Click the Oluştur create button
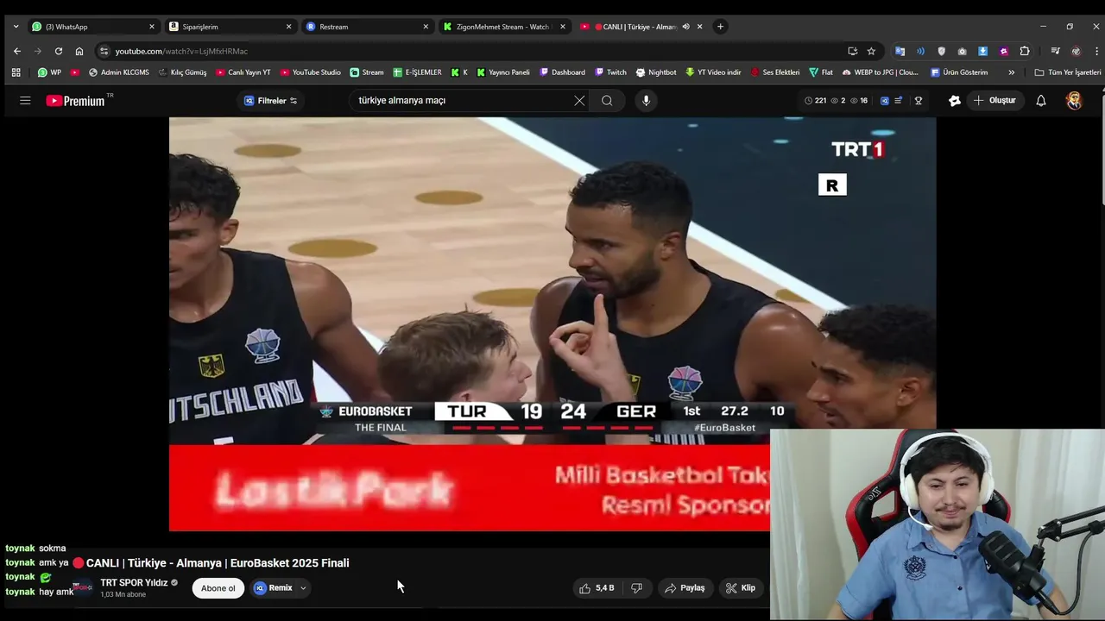This screenshot has height=621, width=1105. [x=994, y=101]
